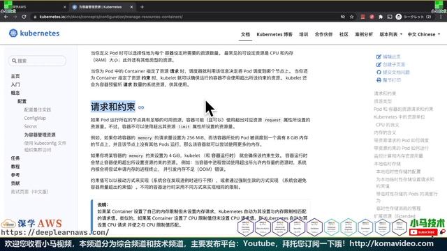This screenshot has width=447, height=251.
Task: Open Secret in the sidebar
Action: tap(31, 126)
